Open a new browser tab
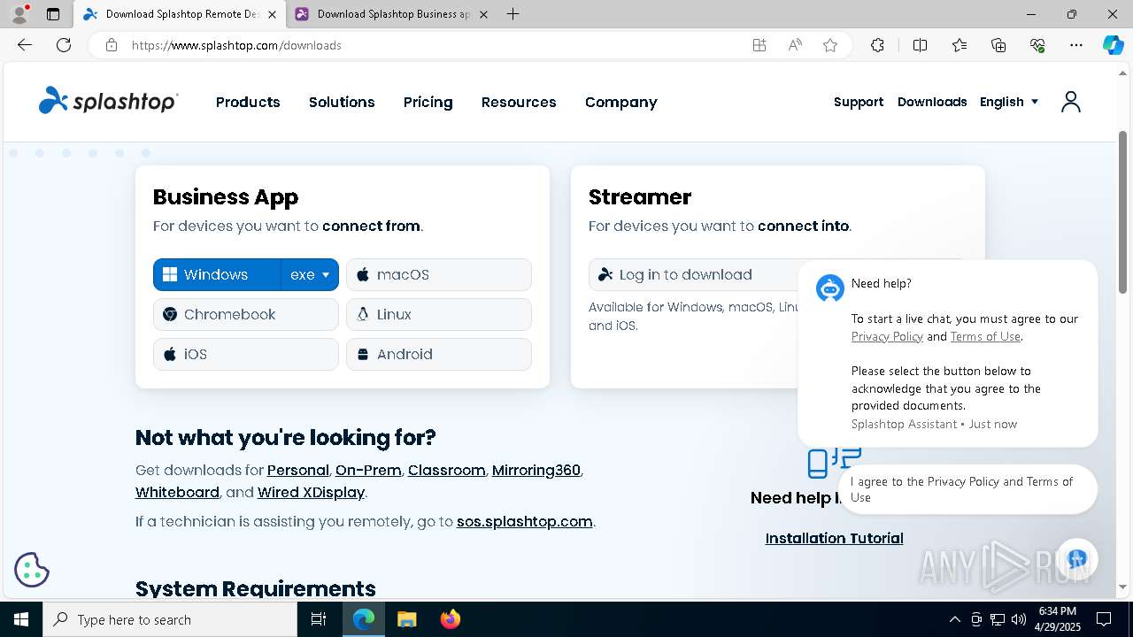 (x=513, y=14)
